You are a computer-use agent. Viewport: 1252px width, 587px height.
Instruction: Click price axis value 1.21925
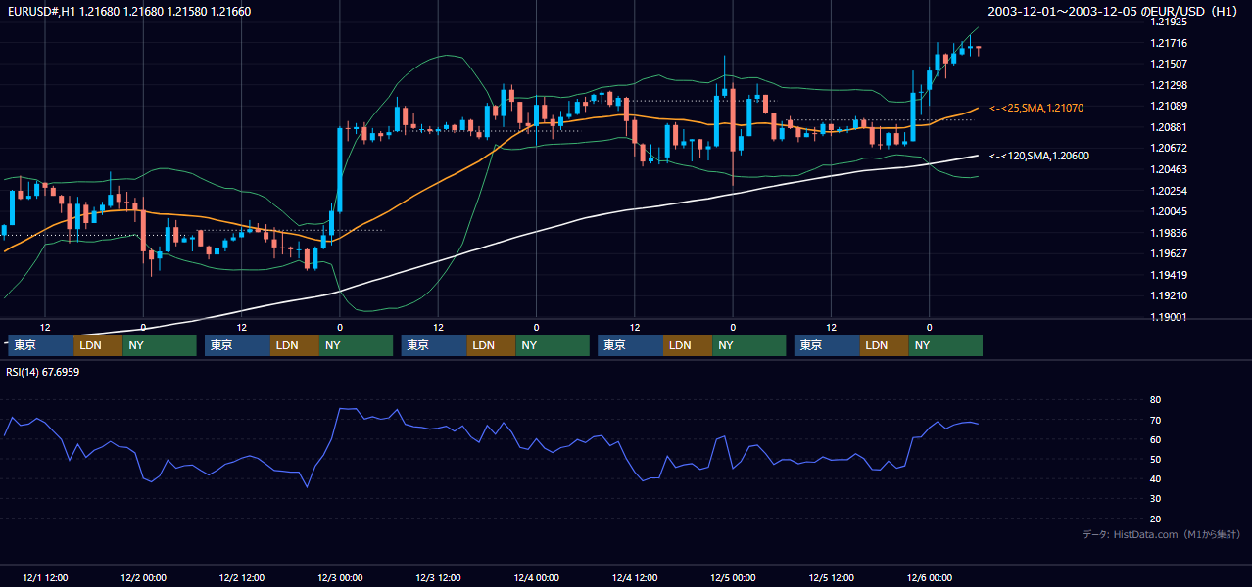pos(1169,22)
